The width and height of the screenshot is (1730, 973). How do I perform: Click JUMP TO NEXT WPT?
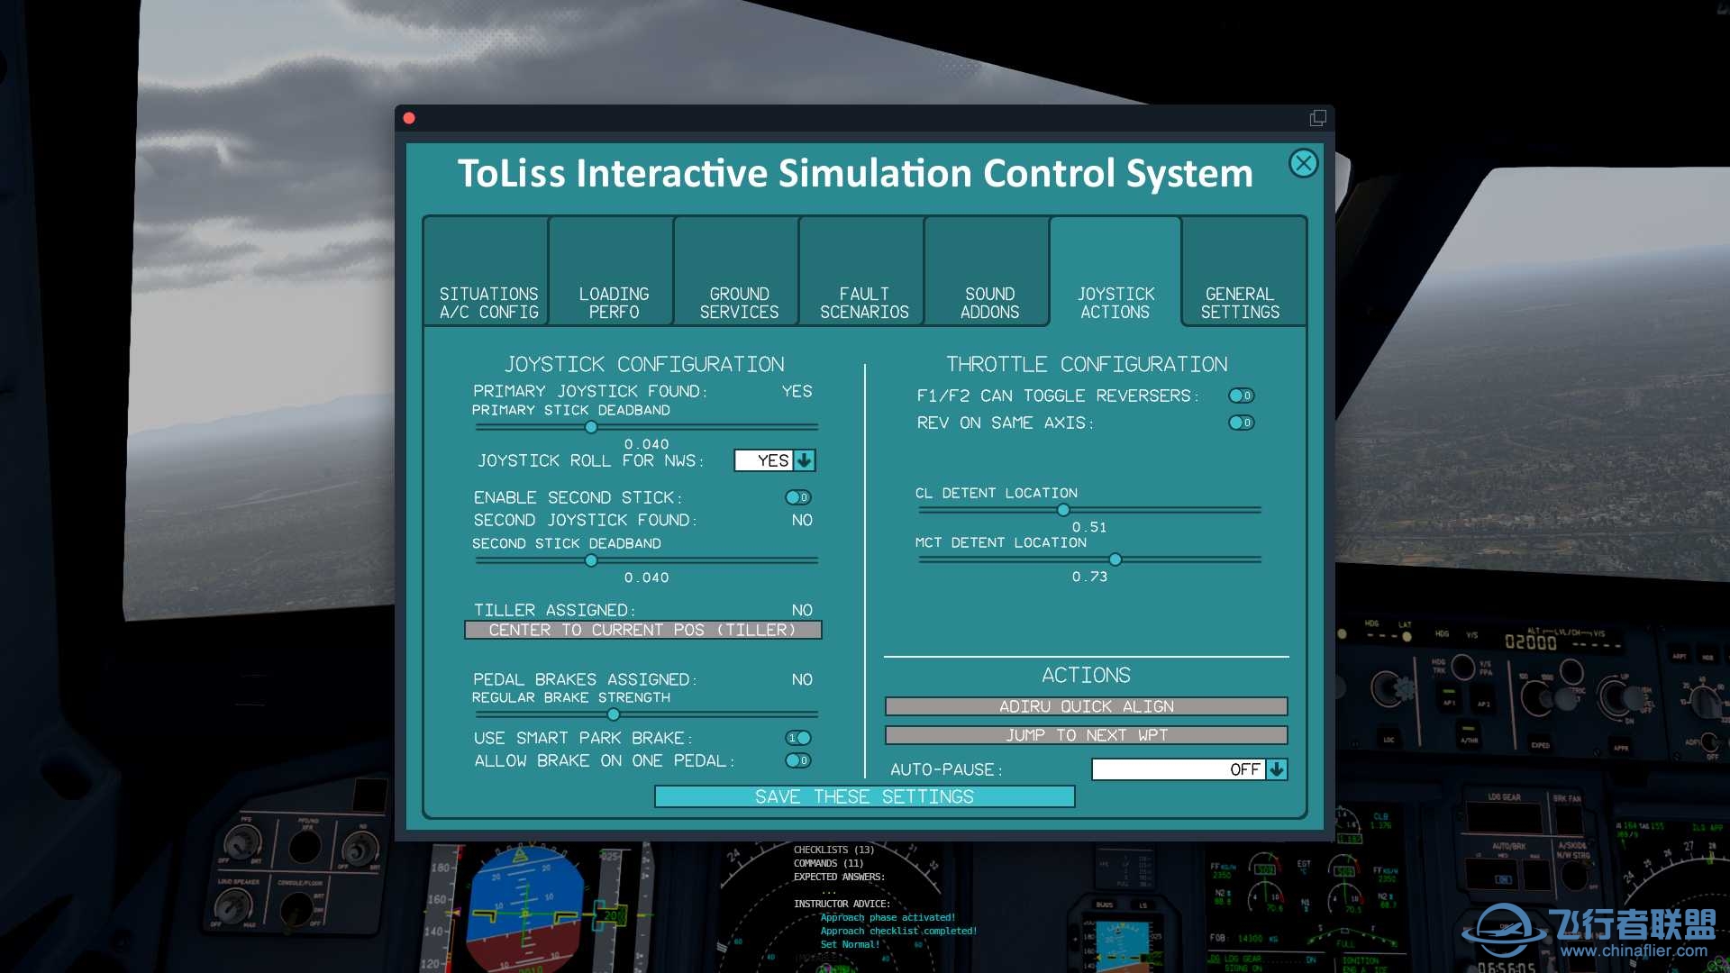coord(1087,735)
